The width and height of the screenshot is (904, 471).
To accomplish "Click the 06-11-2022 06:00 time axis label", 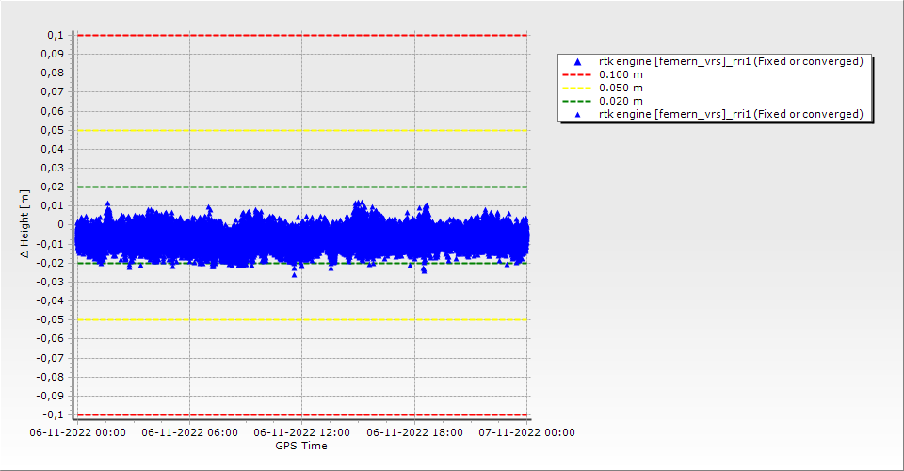I will (x=189, y=433).
